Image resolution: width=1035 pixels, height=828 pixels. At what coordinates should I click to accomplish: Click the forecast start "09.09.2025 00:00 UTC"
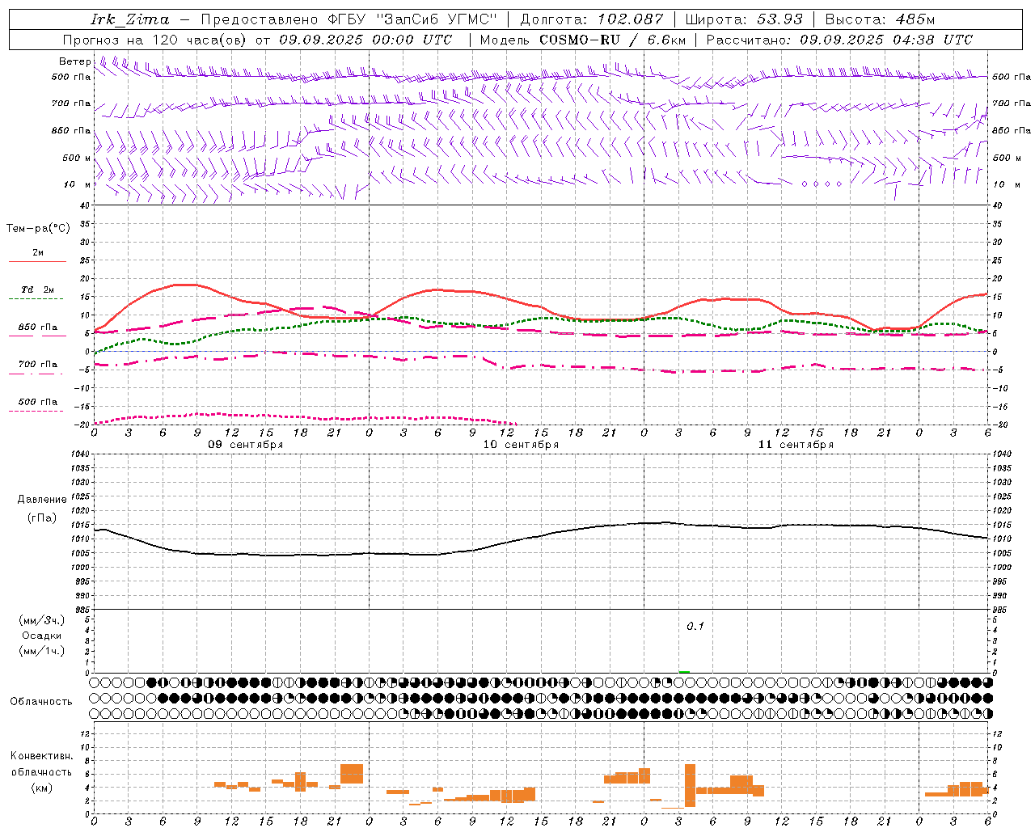pos(365,40)
